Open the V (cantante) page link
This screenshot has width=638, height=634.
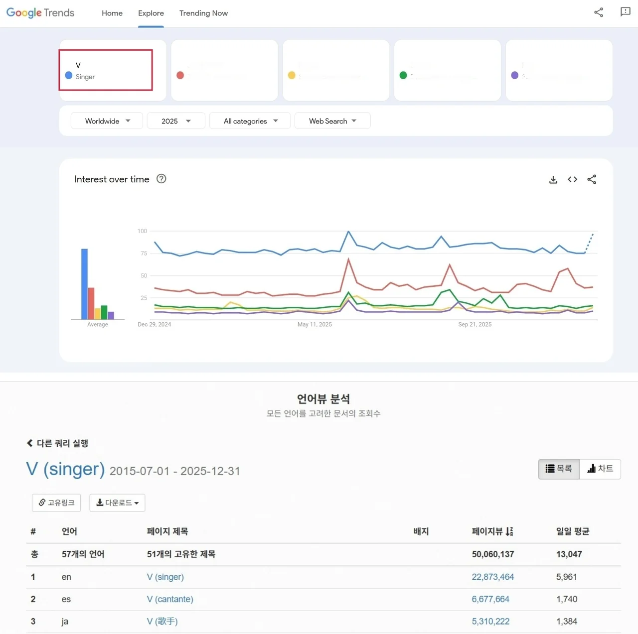coord(170,599)
